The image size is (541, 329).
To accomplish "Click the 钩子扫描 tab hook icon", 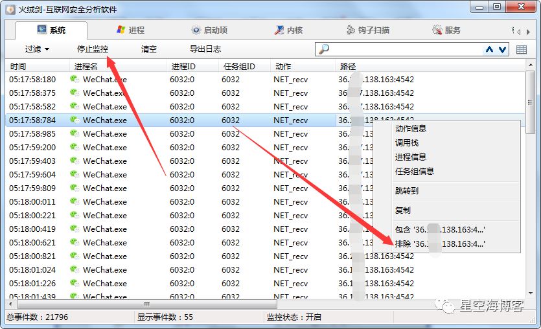I will click(x=351, y=30).
